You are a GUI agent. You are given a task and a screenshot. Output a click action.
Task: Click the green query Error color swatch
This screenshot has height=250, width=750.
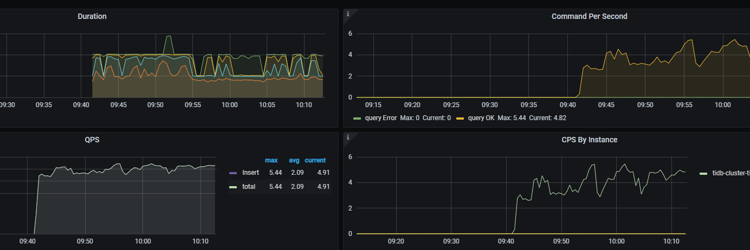pos(357,118)
